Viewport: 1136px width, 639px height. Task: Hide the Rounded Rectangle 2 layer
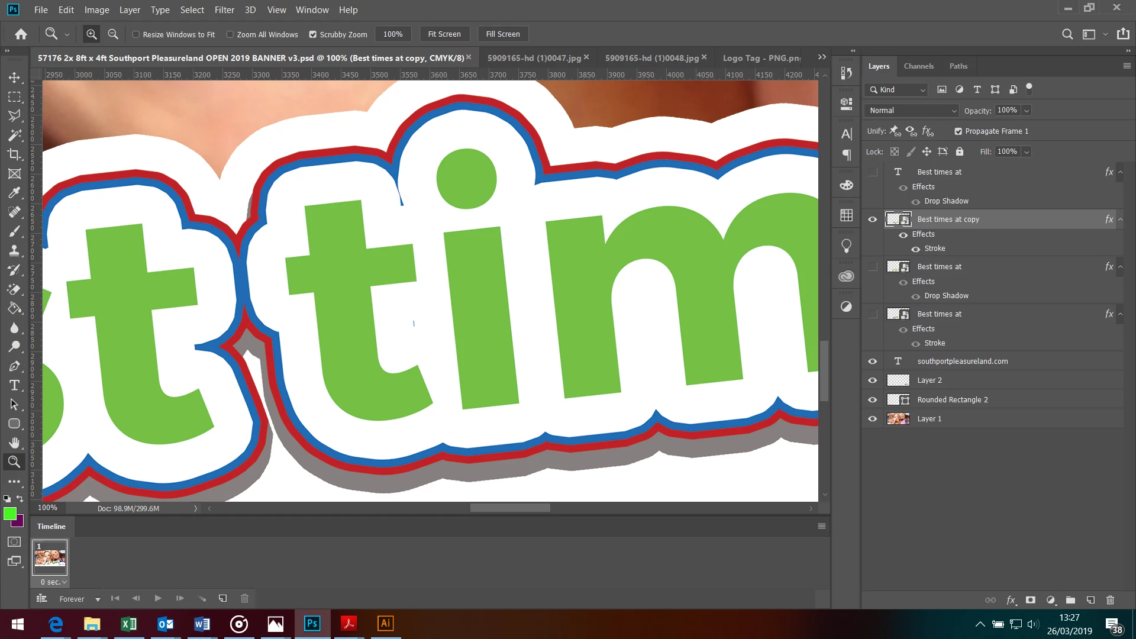click(872, 400)
